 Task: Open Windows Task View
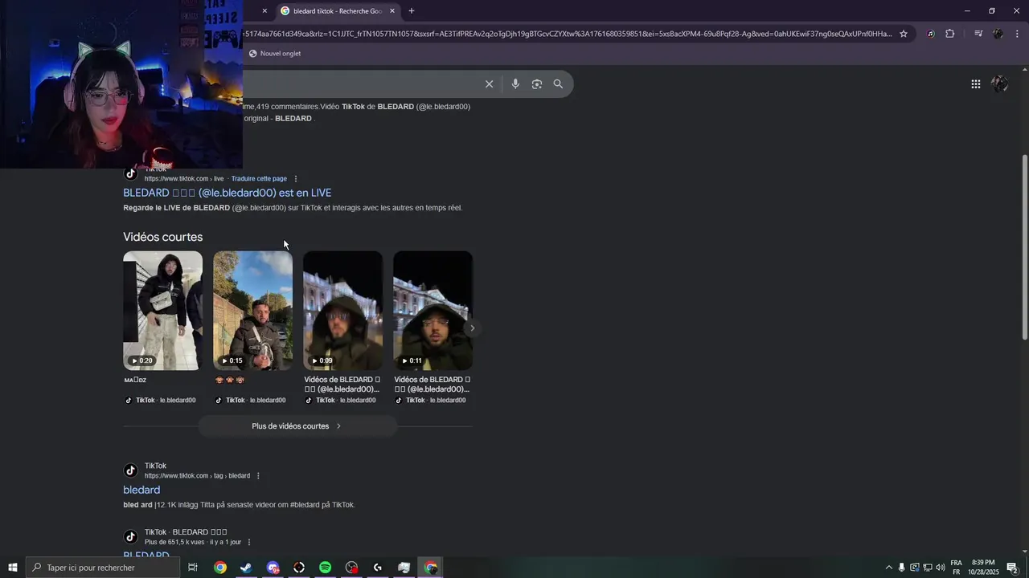pos(193,568)
